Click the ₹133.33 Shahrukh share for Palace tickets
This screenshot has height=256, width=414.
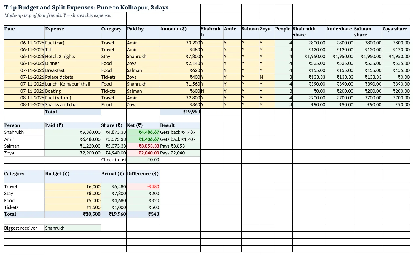click(309, 77)
